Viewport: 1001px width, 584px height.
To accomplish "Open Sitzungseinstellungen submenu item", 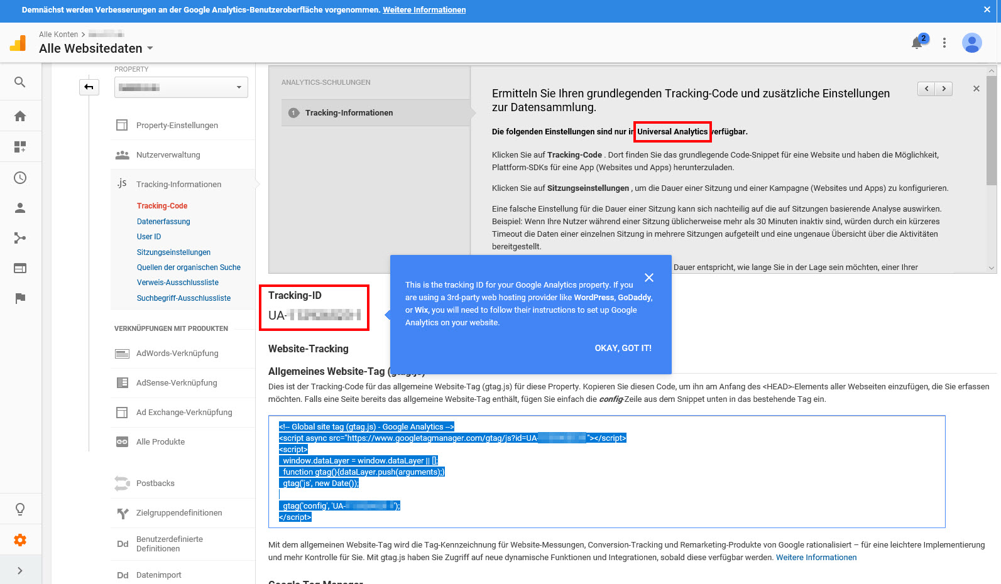I will tap(173, 252).
